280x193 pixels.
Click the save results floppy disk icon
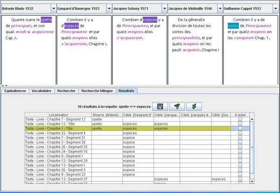pyautogui.click(x=161, y=106)
